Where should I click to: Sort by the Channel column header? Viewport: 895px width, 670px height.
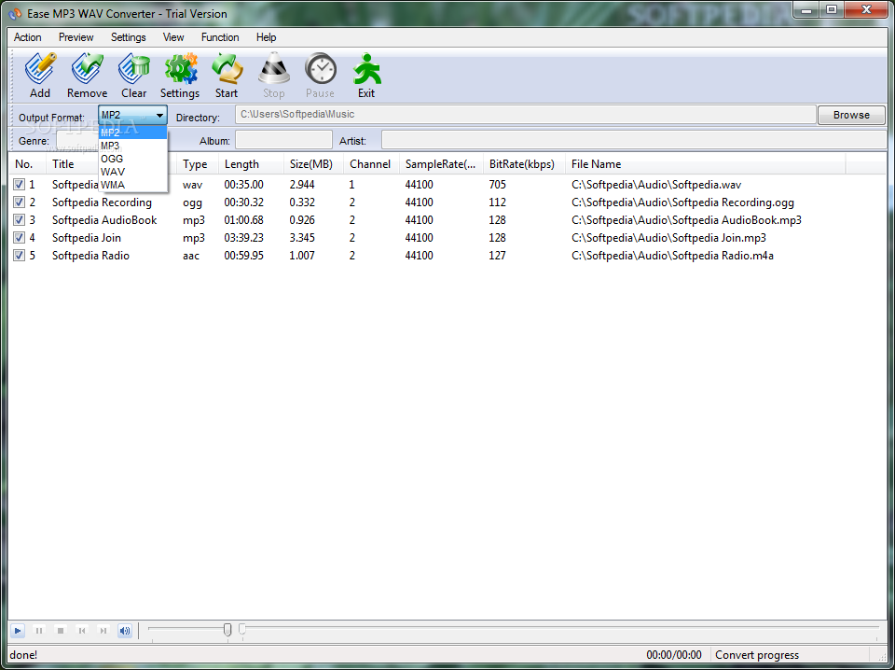371,164
